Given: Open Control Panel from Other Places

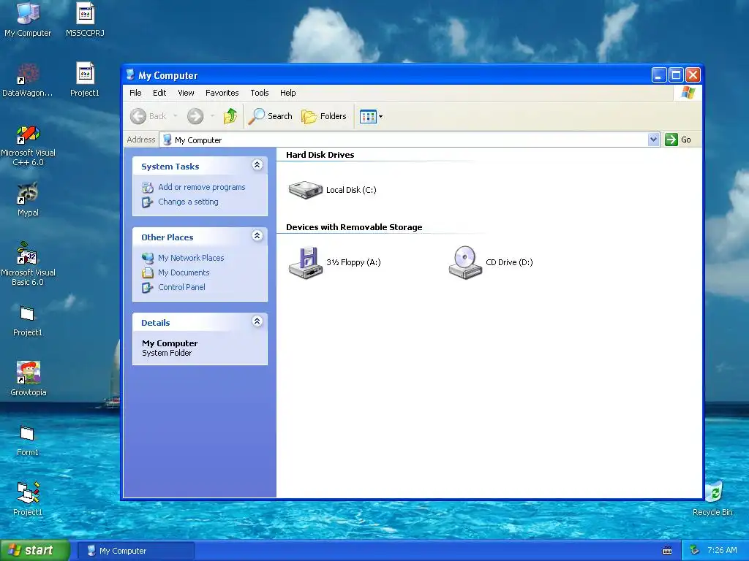Looking at the screenshot, I should point(181,287).
